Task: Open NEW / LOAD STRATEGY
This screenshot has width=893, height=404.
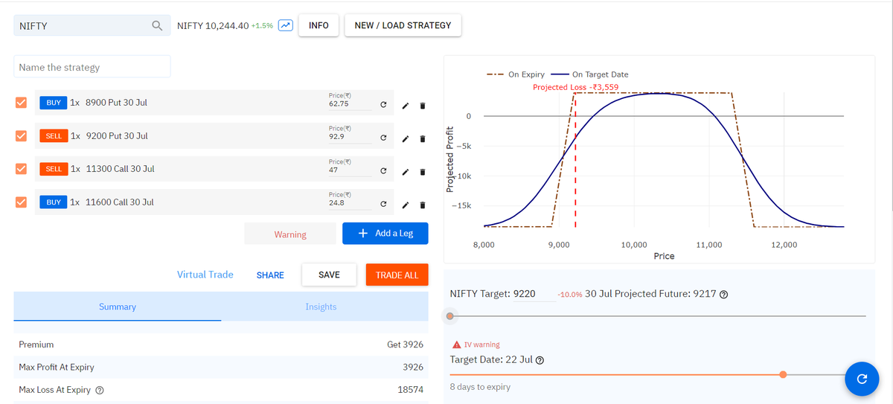Action: [x=403, y=25]
